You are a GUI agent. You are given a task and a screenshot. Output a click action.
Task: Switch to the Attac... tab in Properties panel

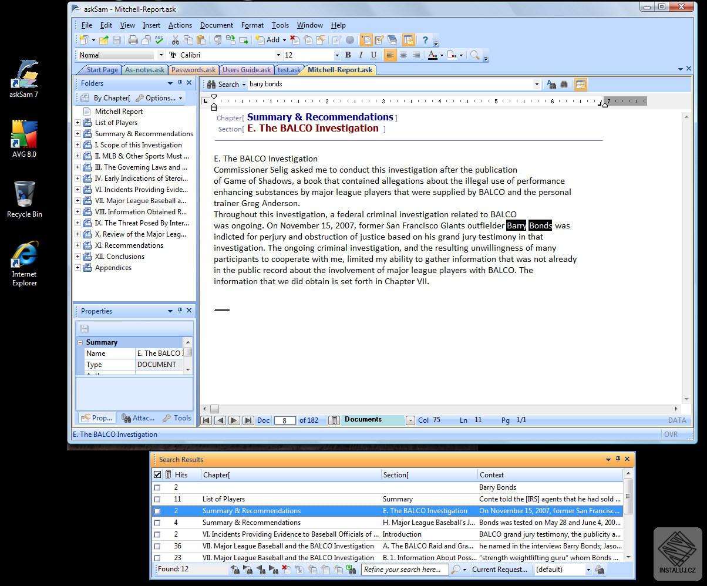139,418
